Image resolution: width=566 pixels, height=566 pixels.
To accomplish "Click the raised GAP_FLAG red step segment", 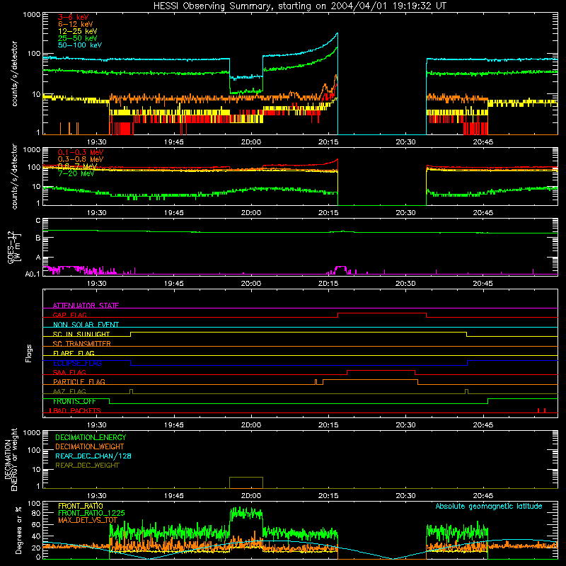I will pos(382,313).
